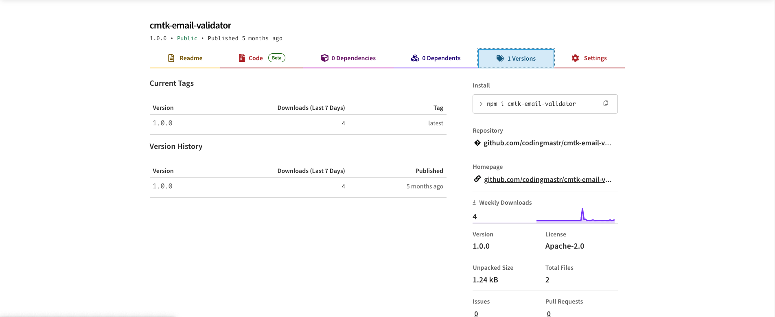The image size is (775, 317).
Task: Click the weekly downloads sparkline chart
Action: point(575,216)
